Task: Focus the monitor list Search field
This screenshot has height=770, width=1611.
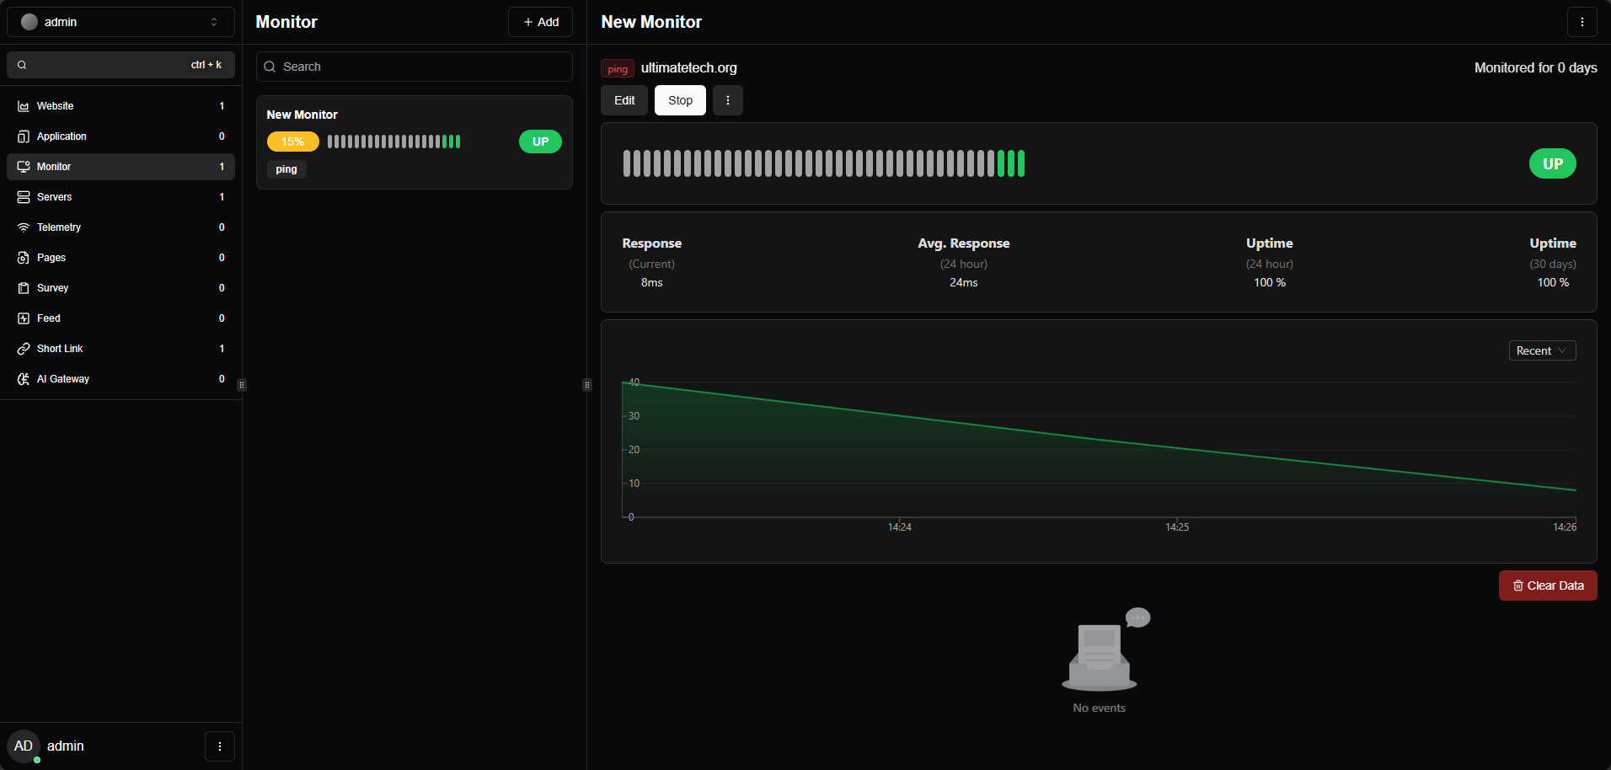Action: 415,67
